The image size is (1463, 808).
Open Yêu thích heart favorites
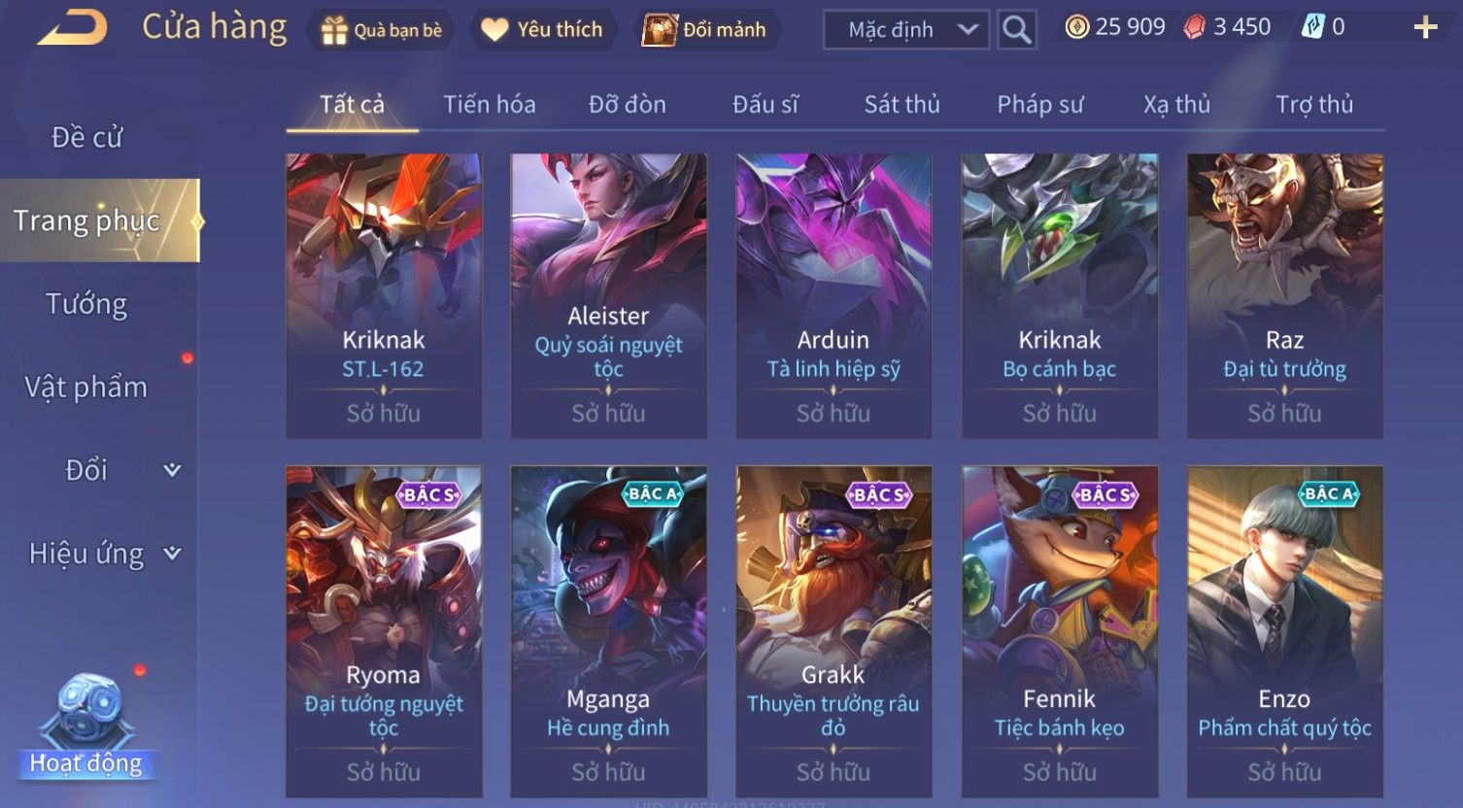click(494, 30)
